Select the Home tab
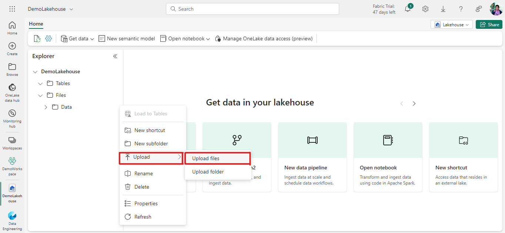 [36, 24]
